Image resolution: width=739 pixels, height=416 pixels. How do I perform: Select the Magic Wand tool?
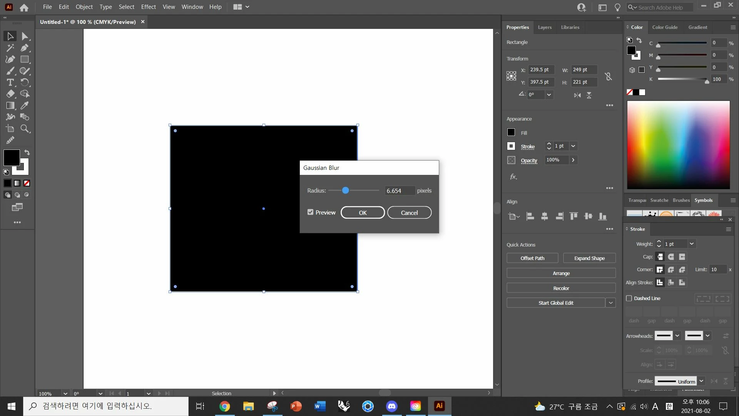(10, 48)
